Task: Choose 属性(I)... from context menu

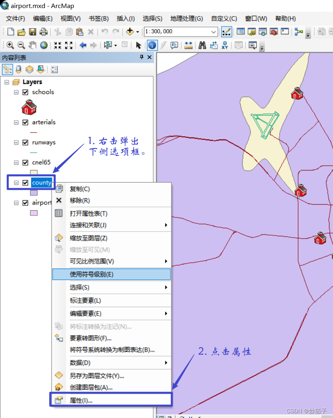Action: (111, 400)
